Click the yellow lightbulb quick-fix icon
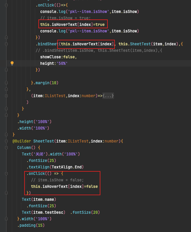The width and height of the screenshot is (191, 232). click(12, 63)
